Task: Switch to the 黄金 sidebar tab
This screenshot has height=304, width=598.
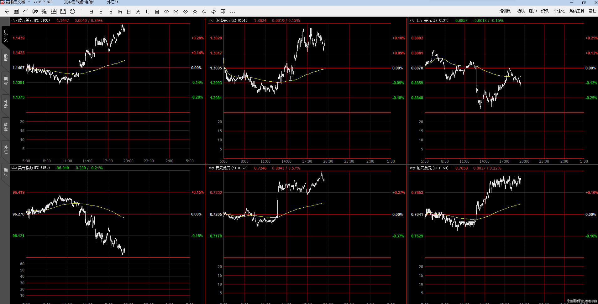Action: [6, 127]
